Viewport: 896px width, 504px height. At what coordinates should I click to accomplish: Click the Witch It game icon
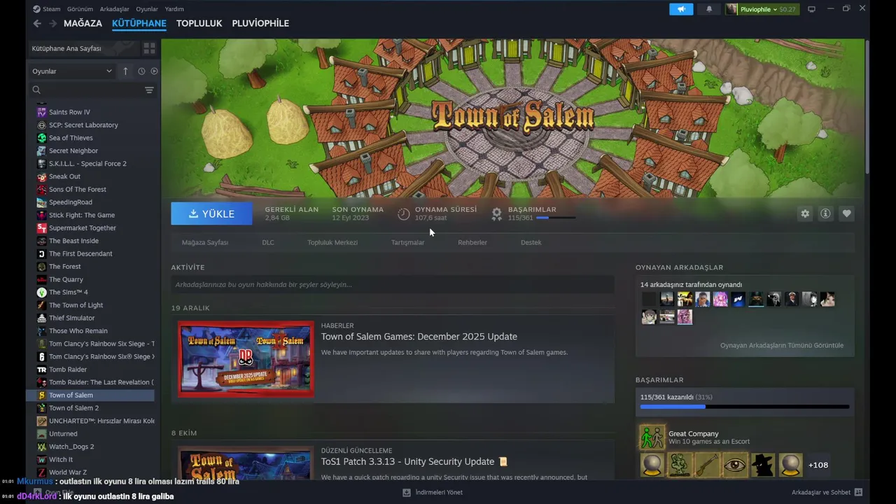[41, 459]
